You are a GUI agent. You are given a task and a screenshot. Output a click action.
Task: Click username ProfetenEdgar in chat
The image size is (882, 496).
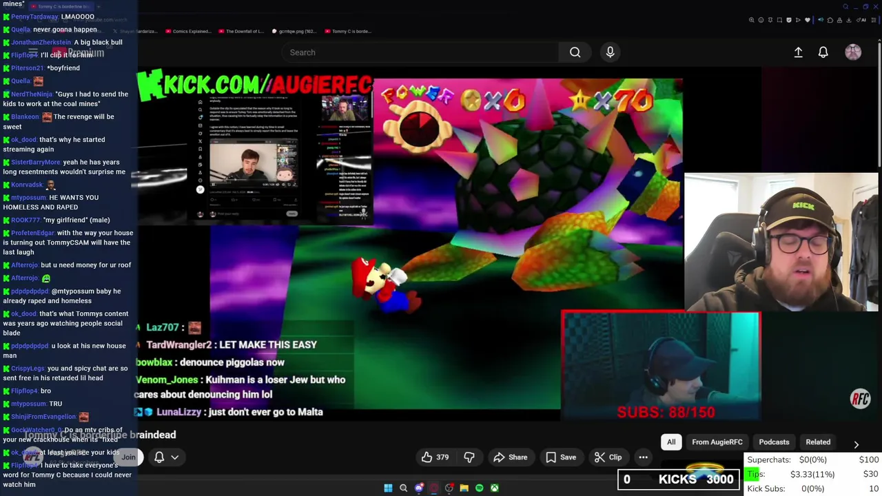pyautogui.click(x=32, y=233)
